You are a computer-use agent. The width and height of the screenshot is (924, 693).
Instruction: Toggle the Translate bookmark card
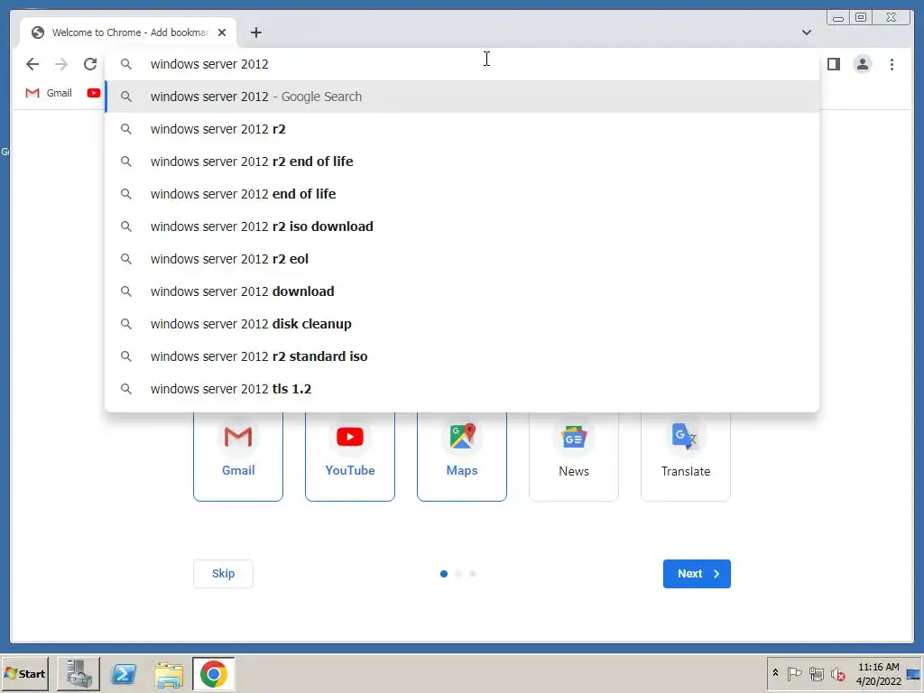pyautogui.click(x=686, y=456)
